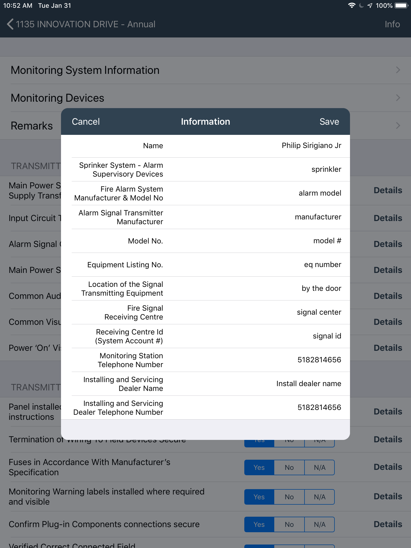Open Details for Confirm Plug-in Components row
The height and width of the screenshot is (548, 411).
tap(388, 524)
